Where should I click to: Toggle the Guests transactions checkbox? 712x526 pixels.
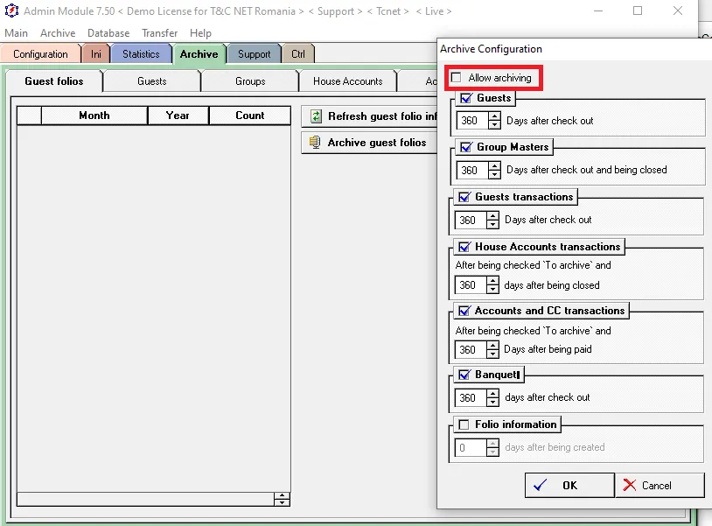point(464,197)
